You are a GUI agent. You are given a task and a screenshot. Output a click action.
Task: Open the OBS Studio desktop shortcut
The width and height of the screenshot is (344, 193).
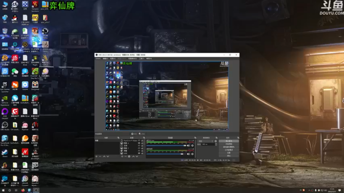5,126
